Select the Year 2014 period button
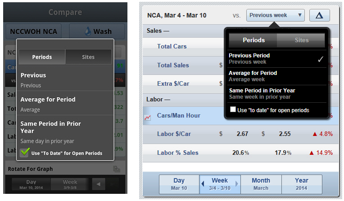Image resolution: width=344 pixels, height=201 pixels. tap(302, 184)
